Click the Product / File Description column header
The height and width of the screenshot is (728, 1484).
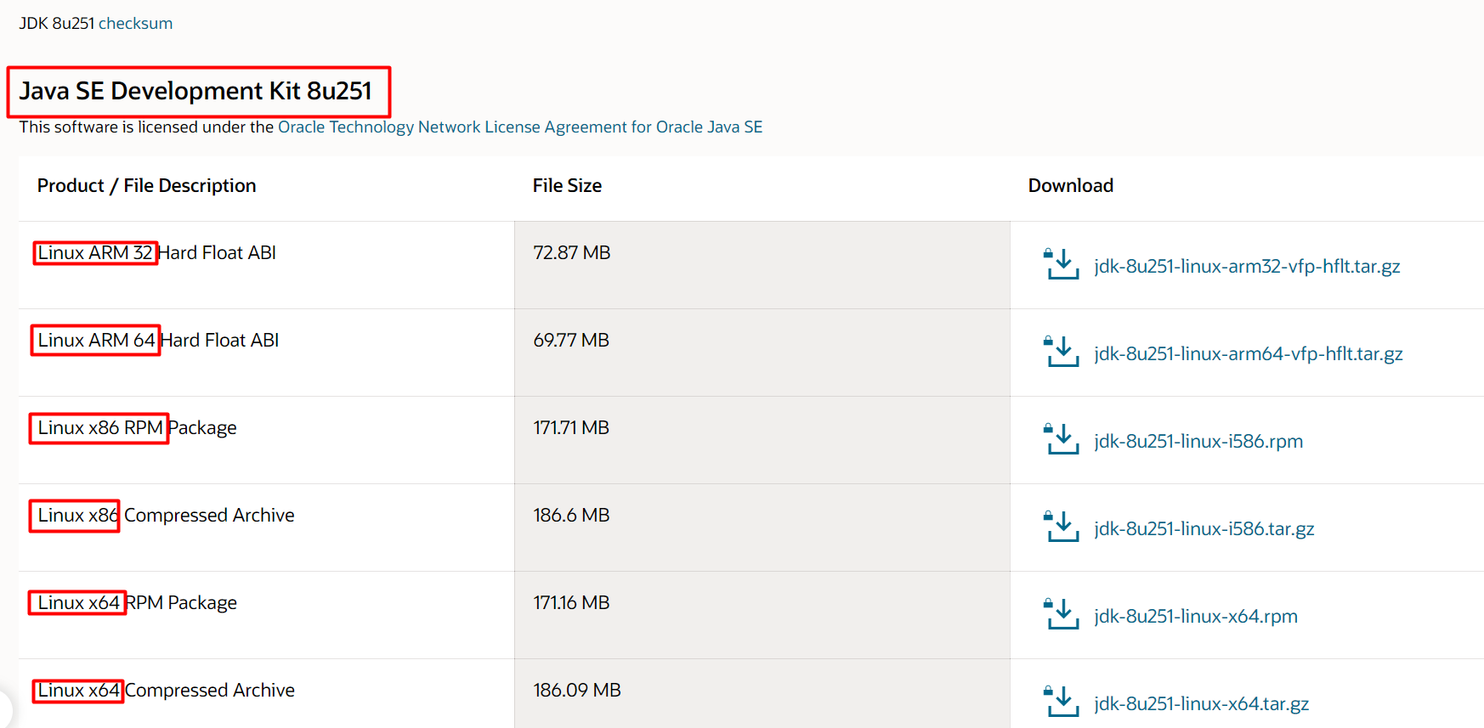click(x=146, y=185)
